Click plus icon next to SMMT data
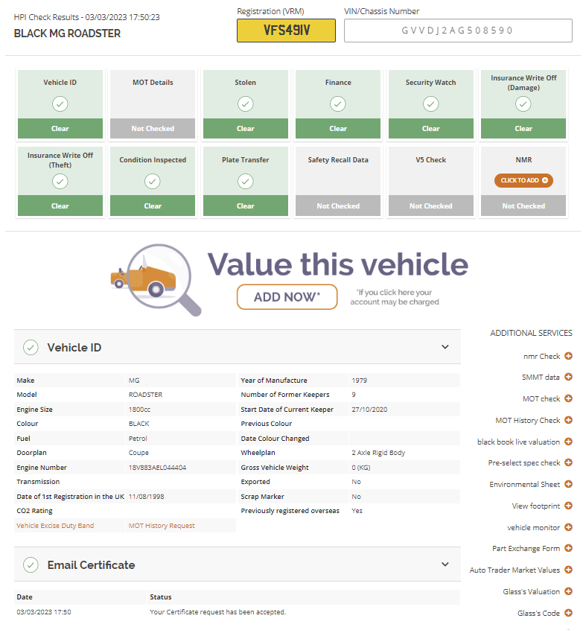The height and width of the screenshot is (630, 586). [568, 377]
